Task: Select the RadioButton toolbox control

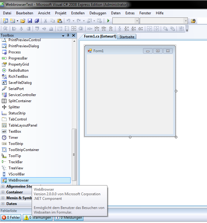Action: [x=36, y=70]
